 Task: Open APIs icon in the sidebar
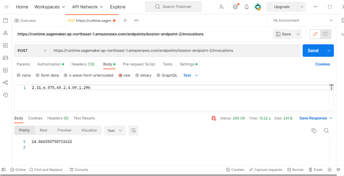(x=6, y=33)
